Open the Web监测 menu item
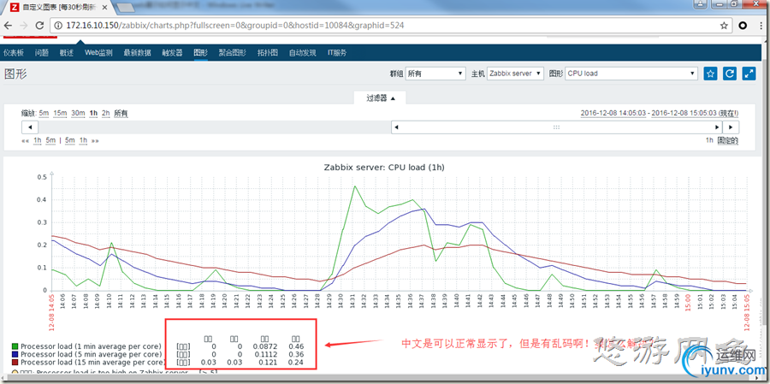 coord(98,53)
